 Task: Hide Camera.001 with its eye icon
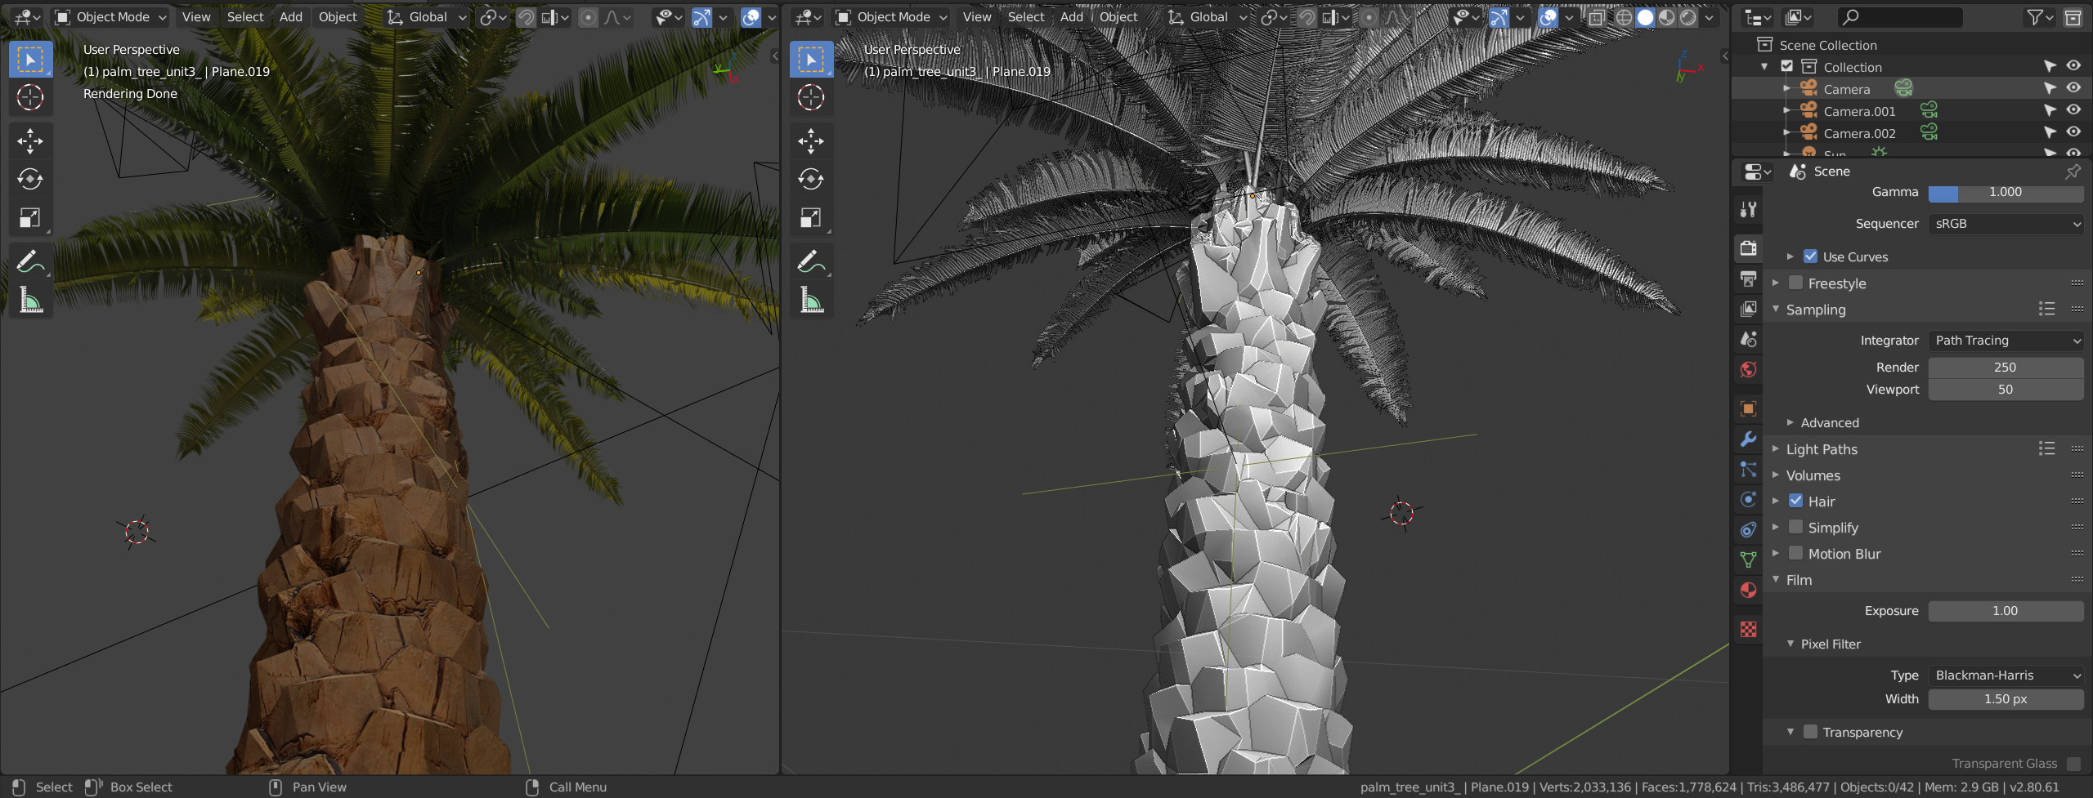(x=2074, y=110)
